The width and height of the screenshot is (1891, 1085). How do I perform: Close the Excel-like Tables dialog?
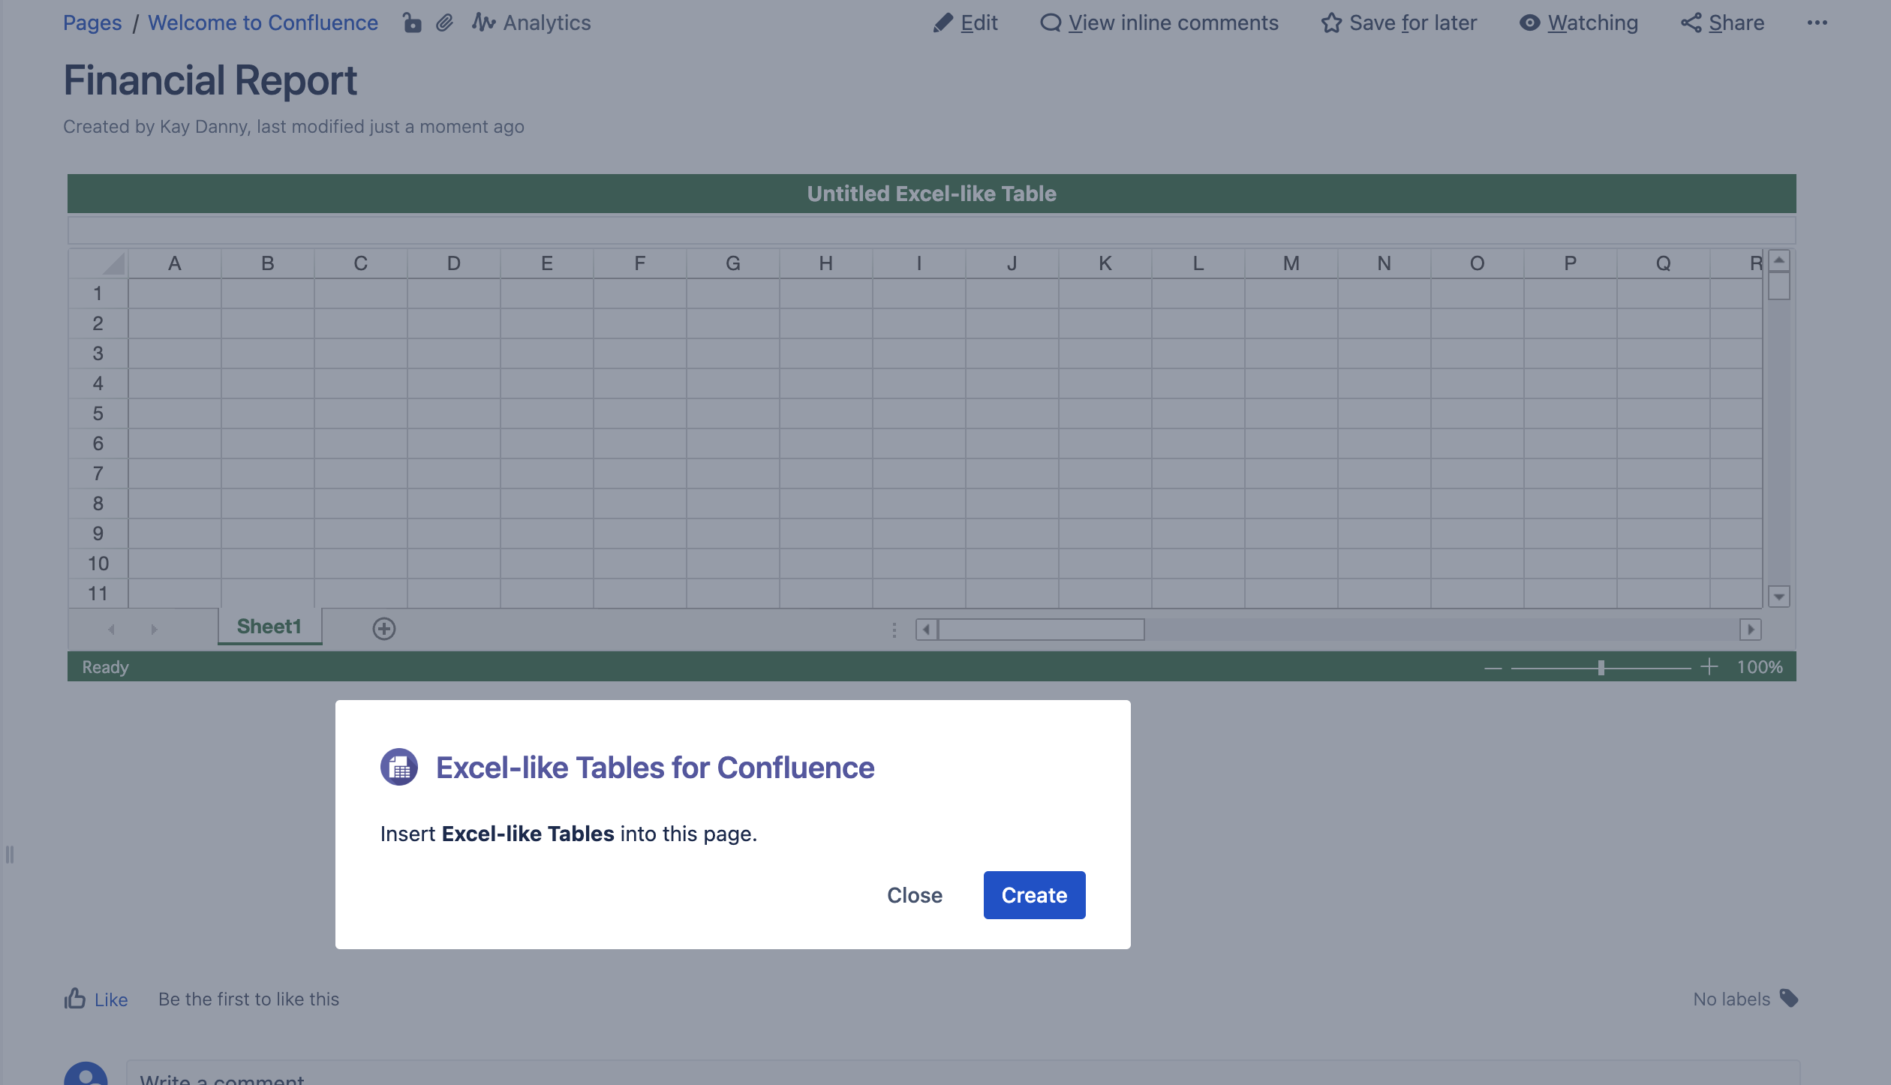pos(914,895)
